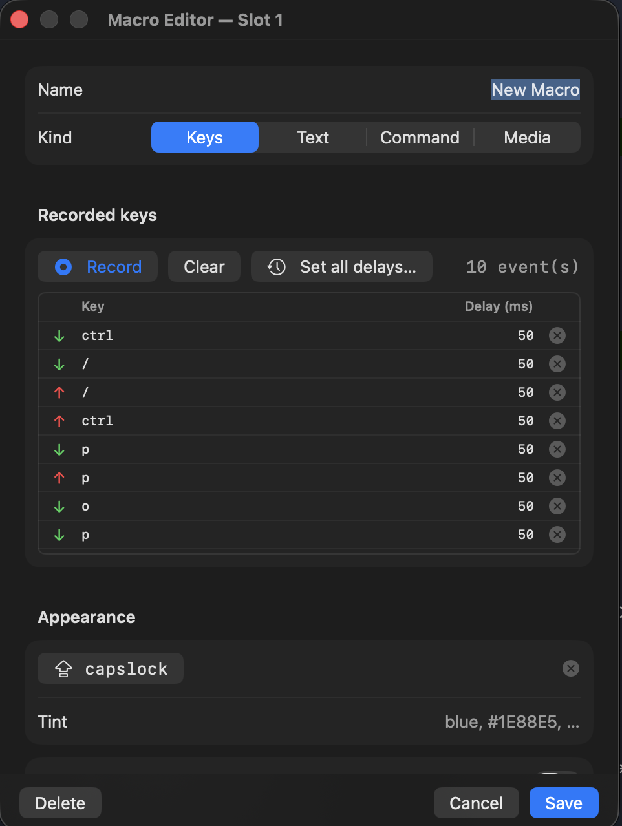This screenshot has height=826, width=622.
Task: Remove the / key-down event
Action: [557, 364]
